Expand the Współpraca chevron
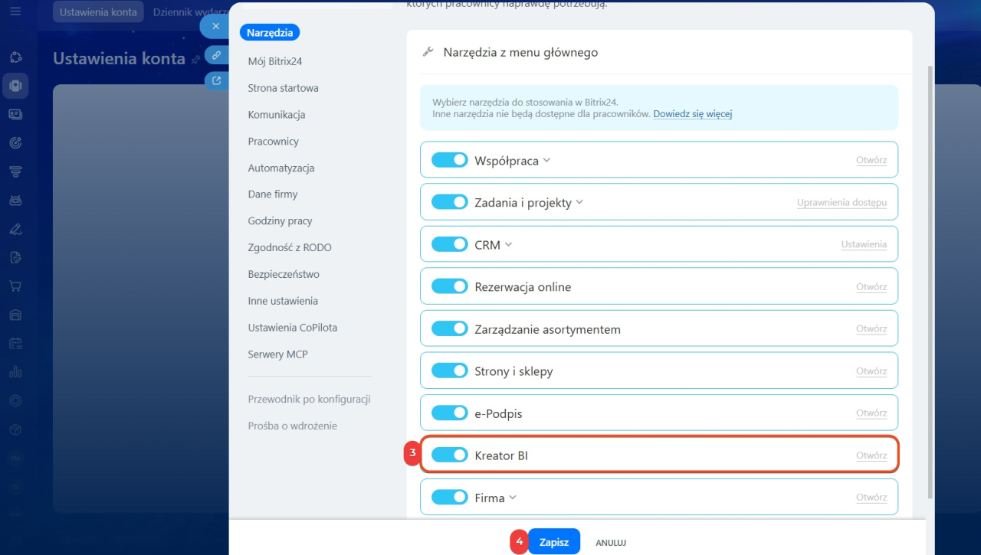Image resolution: width=981 pixels, height=555 pixels. pyautogui.click(x=546, y=161)
